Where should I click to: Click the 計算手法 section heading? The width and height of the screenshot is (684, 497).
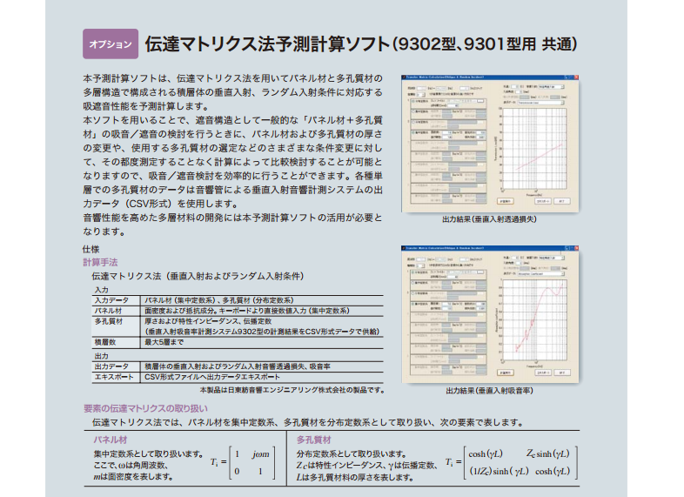tap(100, 261)
